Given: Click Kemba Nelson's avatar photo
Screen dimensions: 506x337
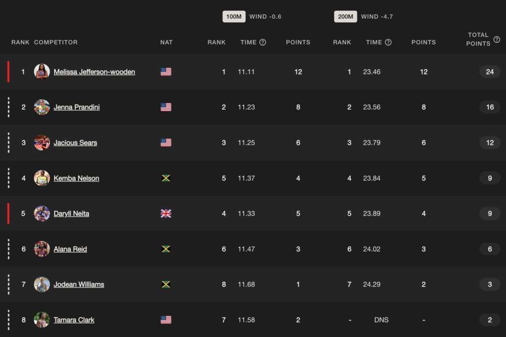Looking at the screenshot, I should coord(42,178).
